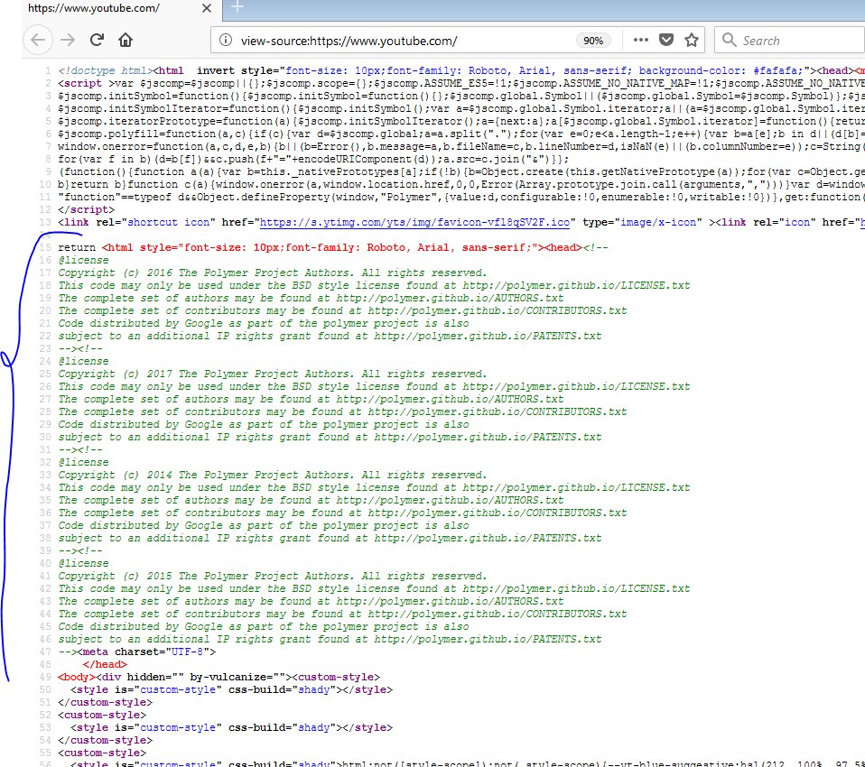Click 'The complete set of authors' line 19
The image size is (865, 767).
coord(312,299)
